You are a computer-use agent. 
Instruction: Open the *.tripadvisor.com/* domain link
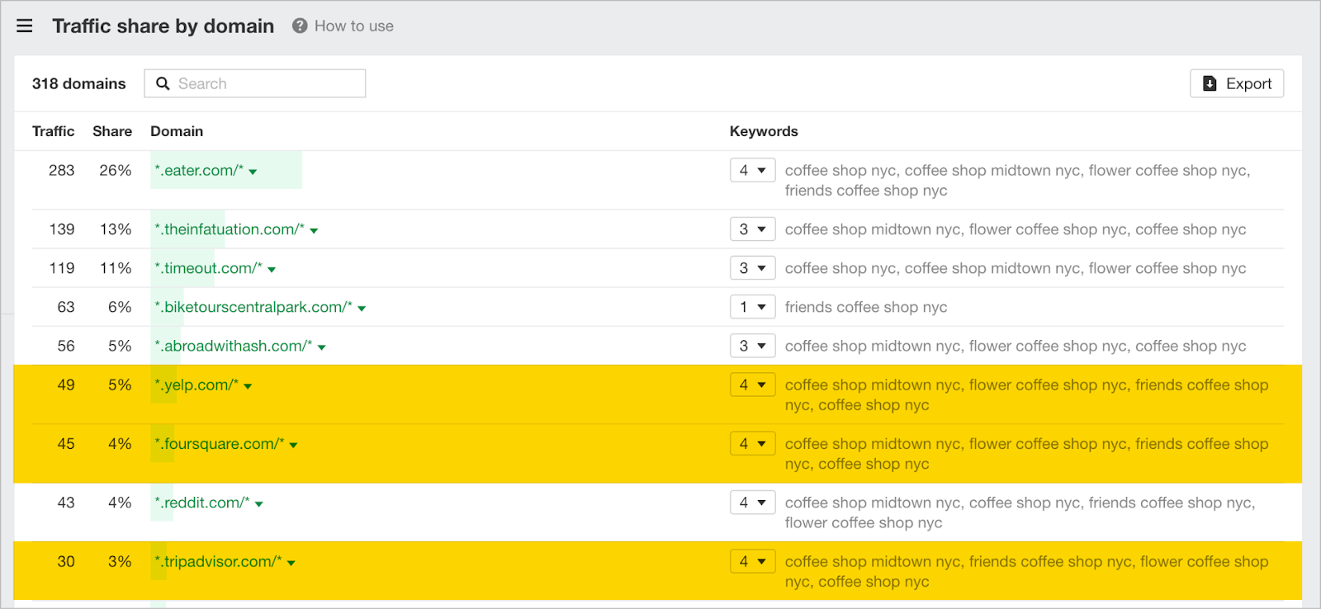point(218,561)
